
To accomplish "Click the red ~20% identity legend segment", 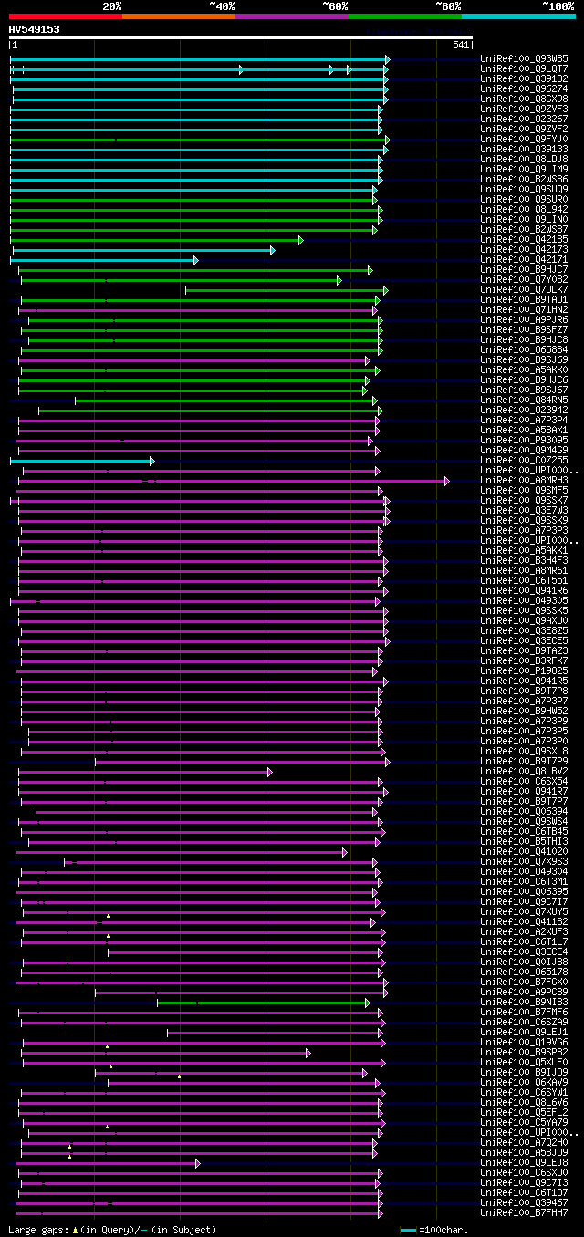I will (66, 16).
